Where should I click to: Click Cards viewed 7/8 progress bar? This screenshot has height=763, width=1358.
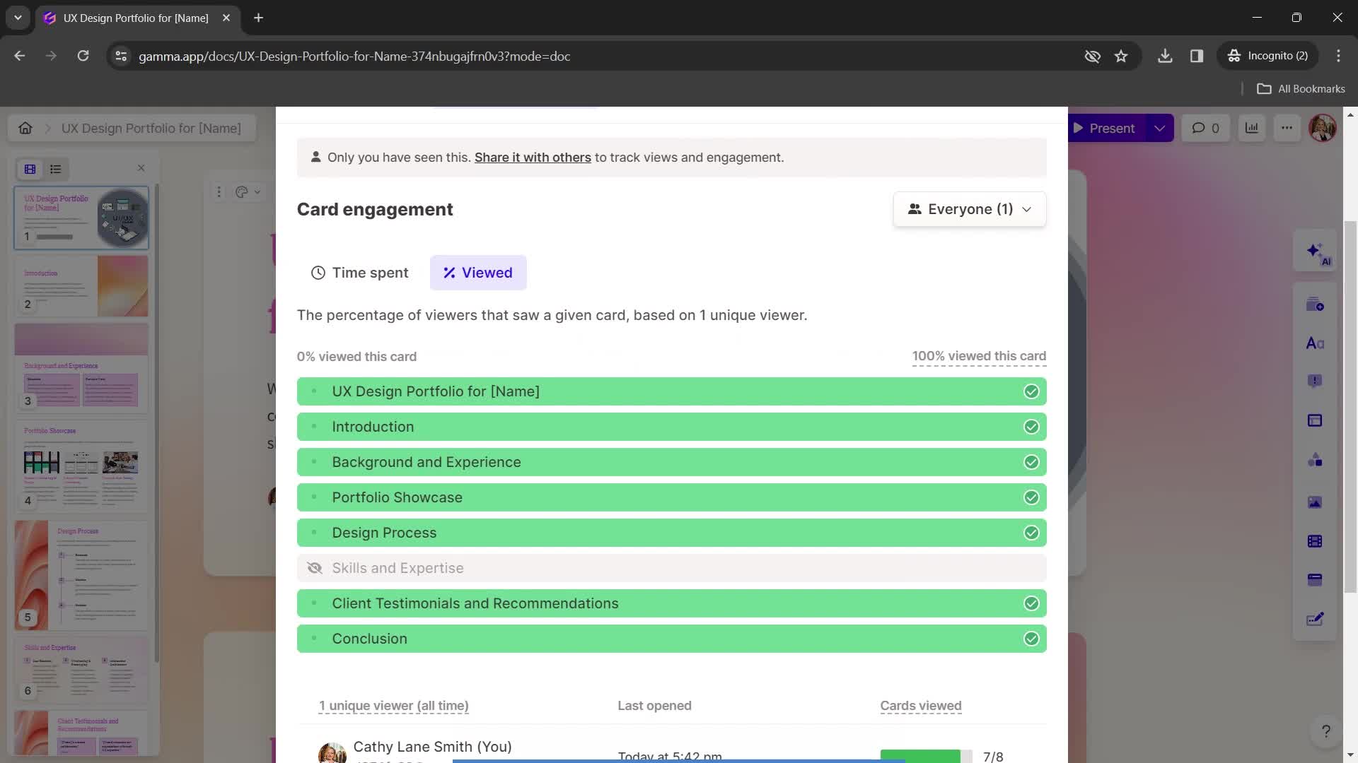click(x=926, y=756)
